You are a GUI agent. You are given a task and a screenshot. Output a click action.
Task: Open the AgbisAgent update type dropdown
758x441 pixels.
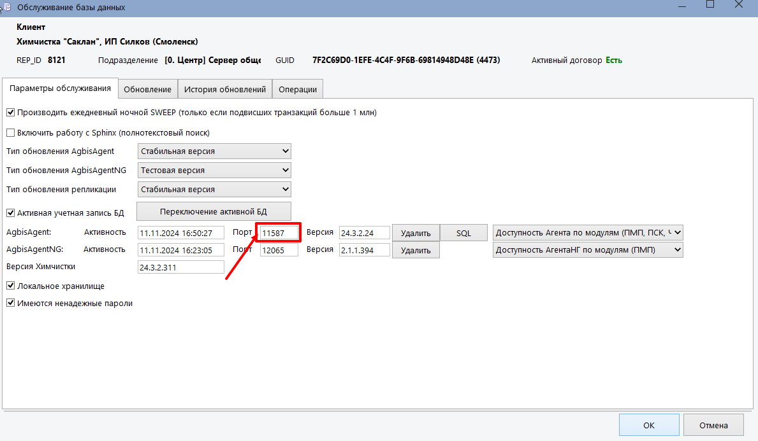pos(214,151)
